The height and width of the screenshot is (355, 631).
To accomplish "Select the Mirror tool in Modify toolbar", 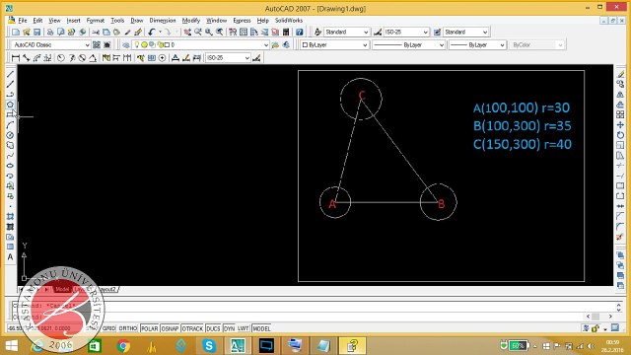I will [x=620, y=95].
